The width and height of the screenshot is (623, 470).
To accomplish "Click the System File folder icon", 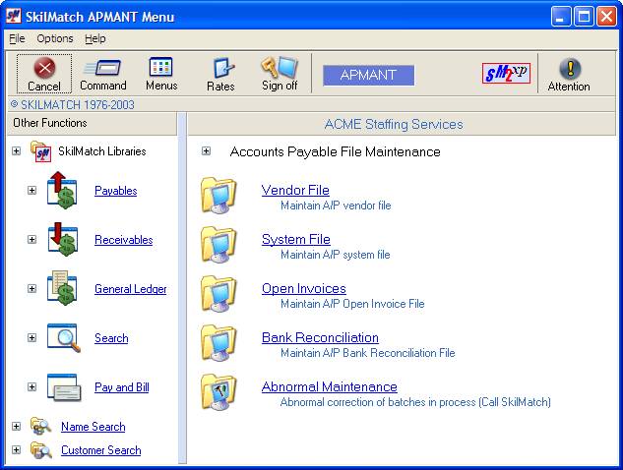I will tap(218, 245).
